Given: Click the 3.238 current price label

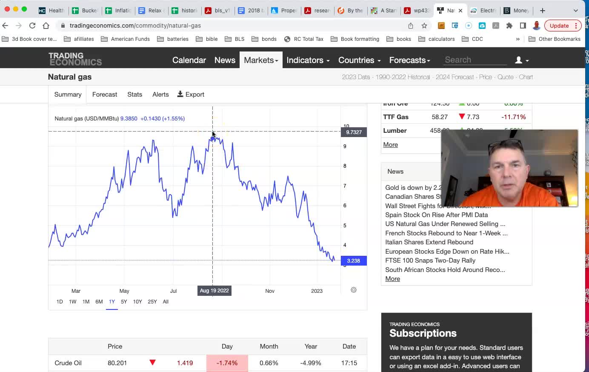Looking at the screenshot, I should click(x=354, y=261).
